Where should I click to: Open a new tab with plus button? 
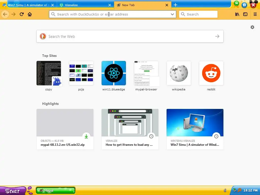[175, 5]
